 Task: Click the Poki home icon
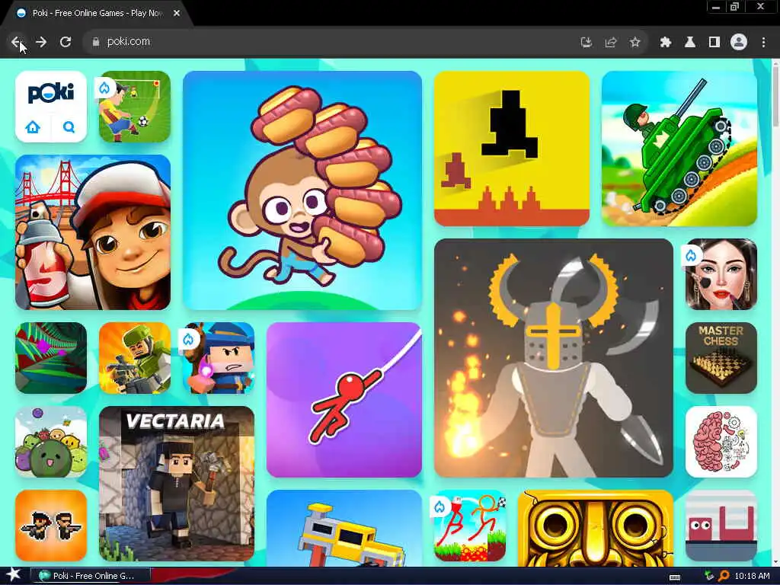coord(33,127)
